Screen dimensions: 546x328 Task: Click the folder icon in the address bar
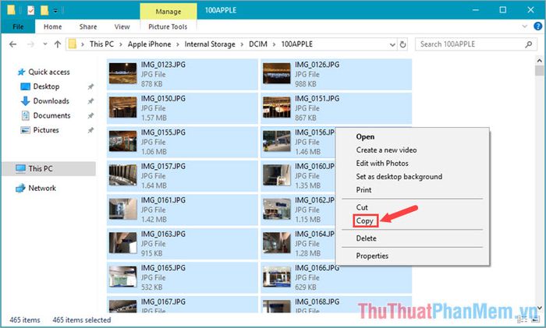click(72, 44)
